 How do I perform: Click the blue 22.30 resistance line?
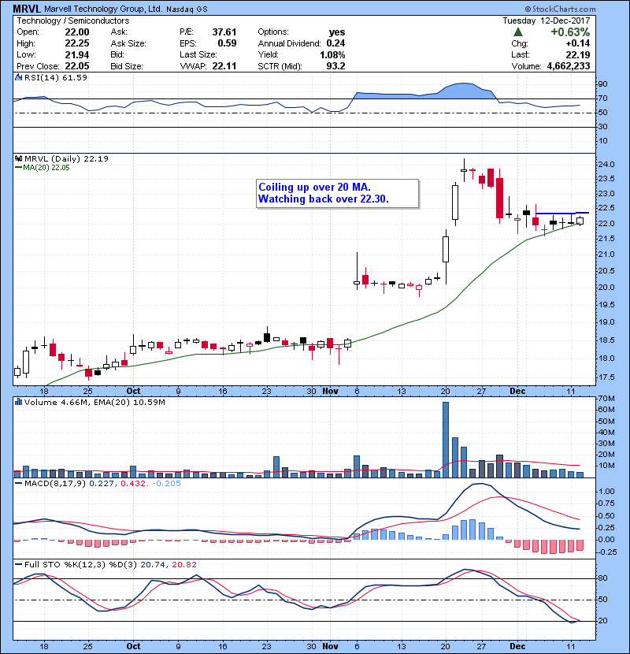(x=562, y=213)
